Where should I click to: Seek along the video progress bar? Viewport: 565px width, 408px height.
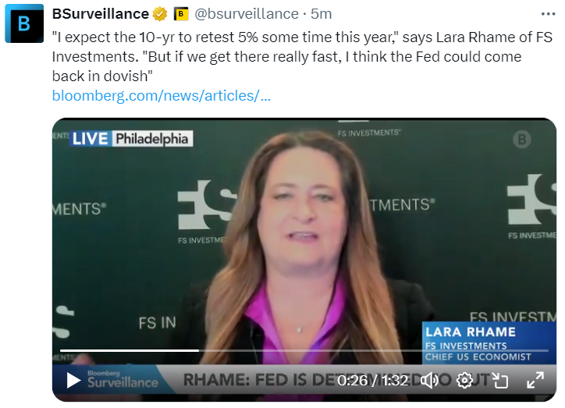(304, 350)
